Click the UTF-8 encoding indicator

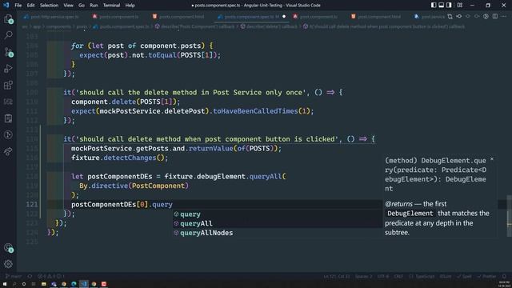pos(382,276)
